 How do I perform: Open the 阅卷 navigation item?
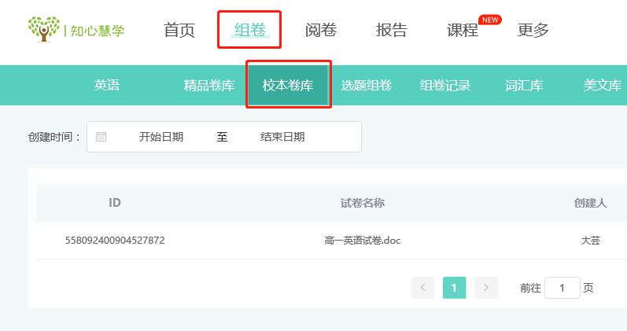[x=321, y=30]
